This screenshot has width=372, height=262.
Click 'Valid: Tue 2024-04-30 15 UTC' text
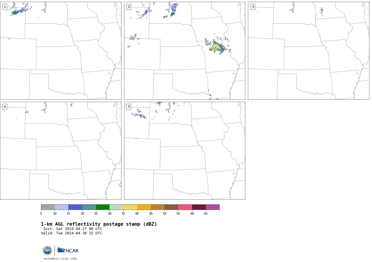click(x=71, y=233)
